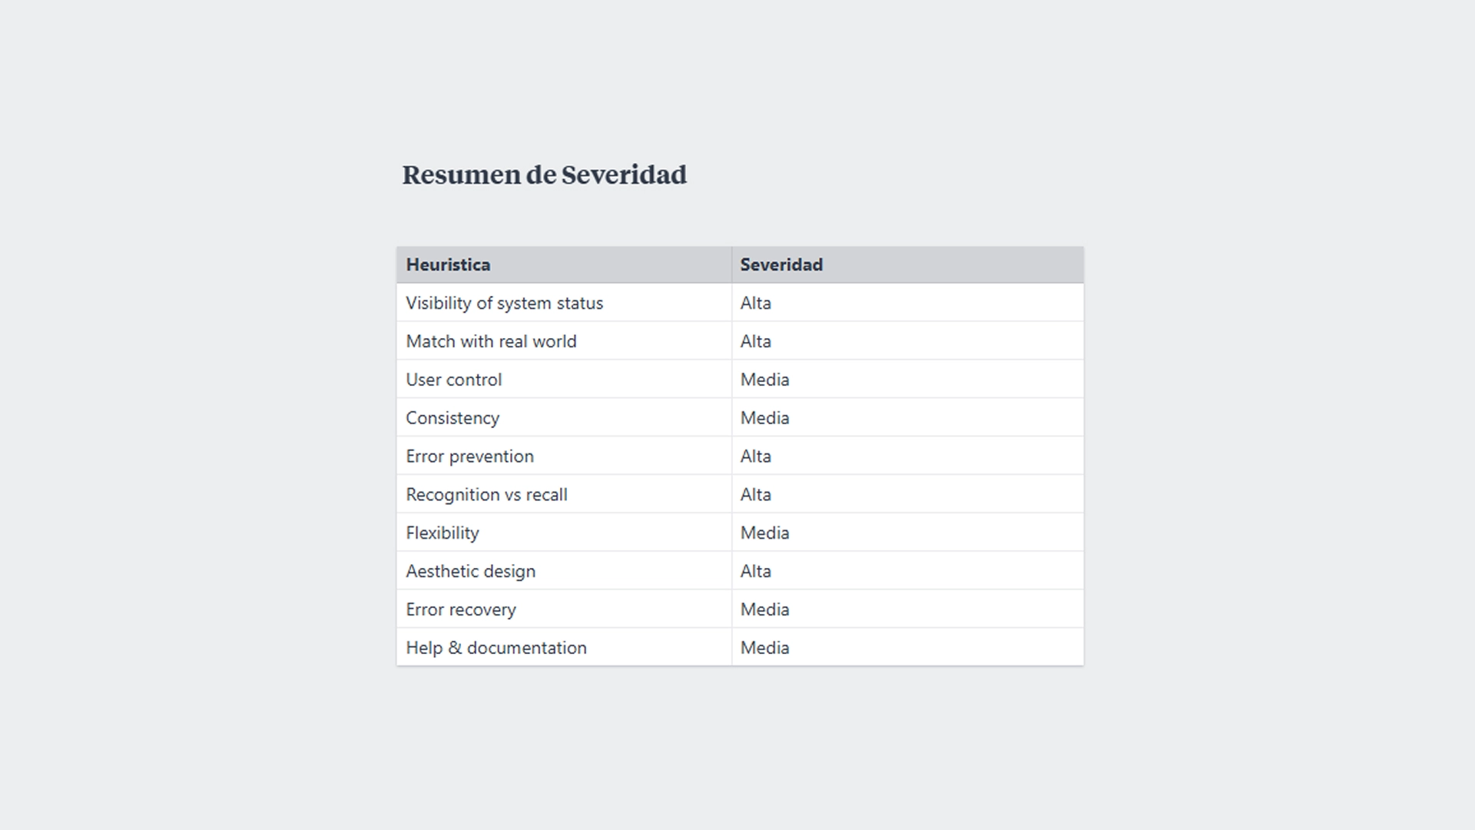This screenshot has height=830, width=1475.
Task: Select the 'Error recovery' cell
Action: (461, 611)
